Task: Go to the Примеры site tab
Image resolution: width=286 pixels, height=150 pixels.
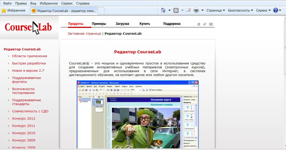Action: (x=99, y=24)
